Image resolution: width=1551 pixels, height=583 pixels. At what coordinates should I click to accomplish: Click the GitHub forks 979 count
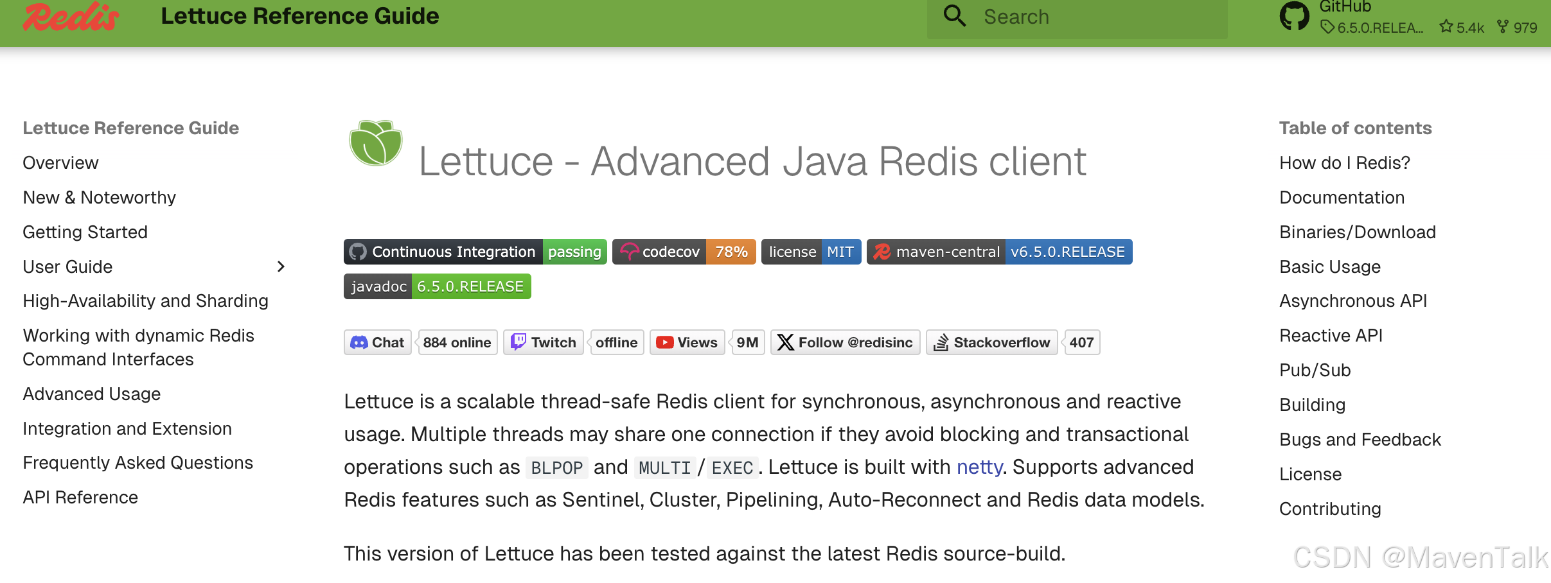point(1517,27)
